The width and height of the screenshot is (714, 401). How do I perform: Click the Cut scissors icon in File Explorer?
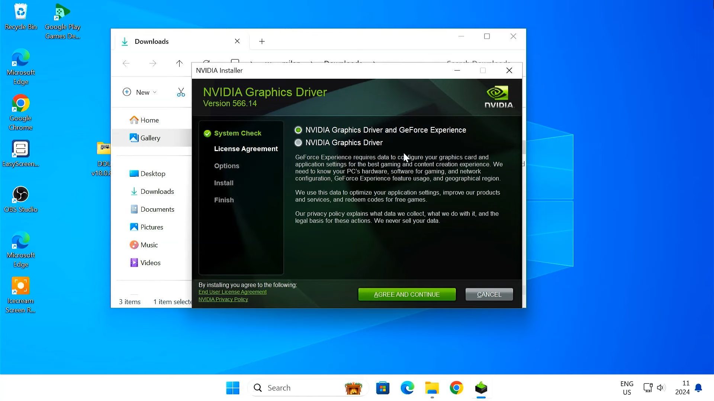point(181,92)
